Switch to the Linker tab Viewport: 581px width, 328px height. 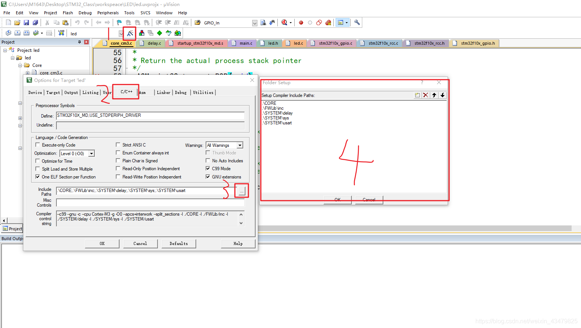(x=163, y=92)
